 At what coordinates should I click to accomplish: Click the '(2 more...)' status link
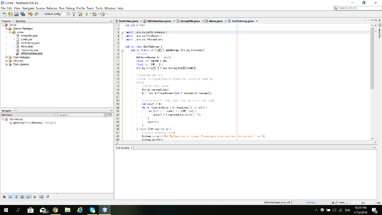click(x=341, y=203)
